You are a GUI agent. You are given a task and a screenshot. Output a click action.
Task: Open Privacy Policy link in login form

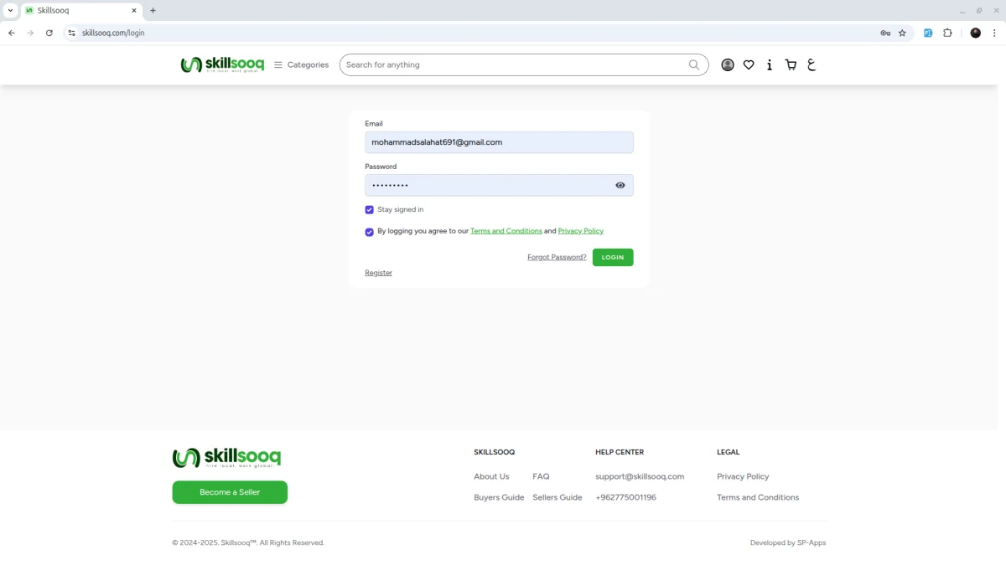coord(581,231)
